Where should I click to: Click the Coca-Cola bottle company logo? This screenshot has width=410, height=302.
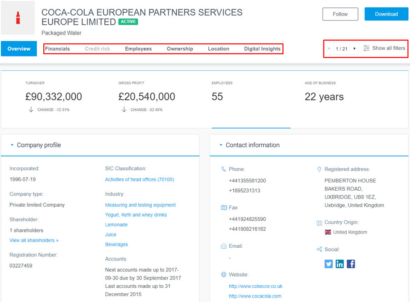tap(18, 18)
